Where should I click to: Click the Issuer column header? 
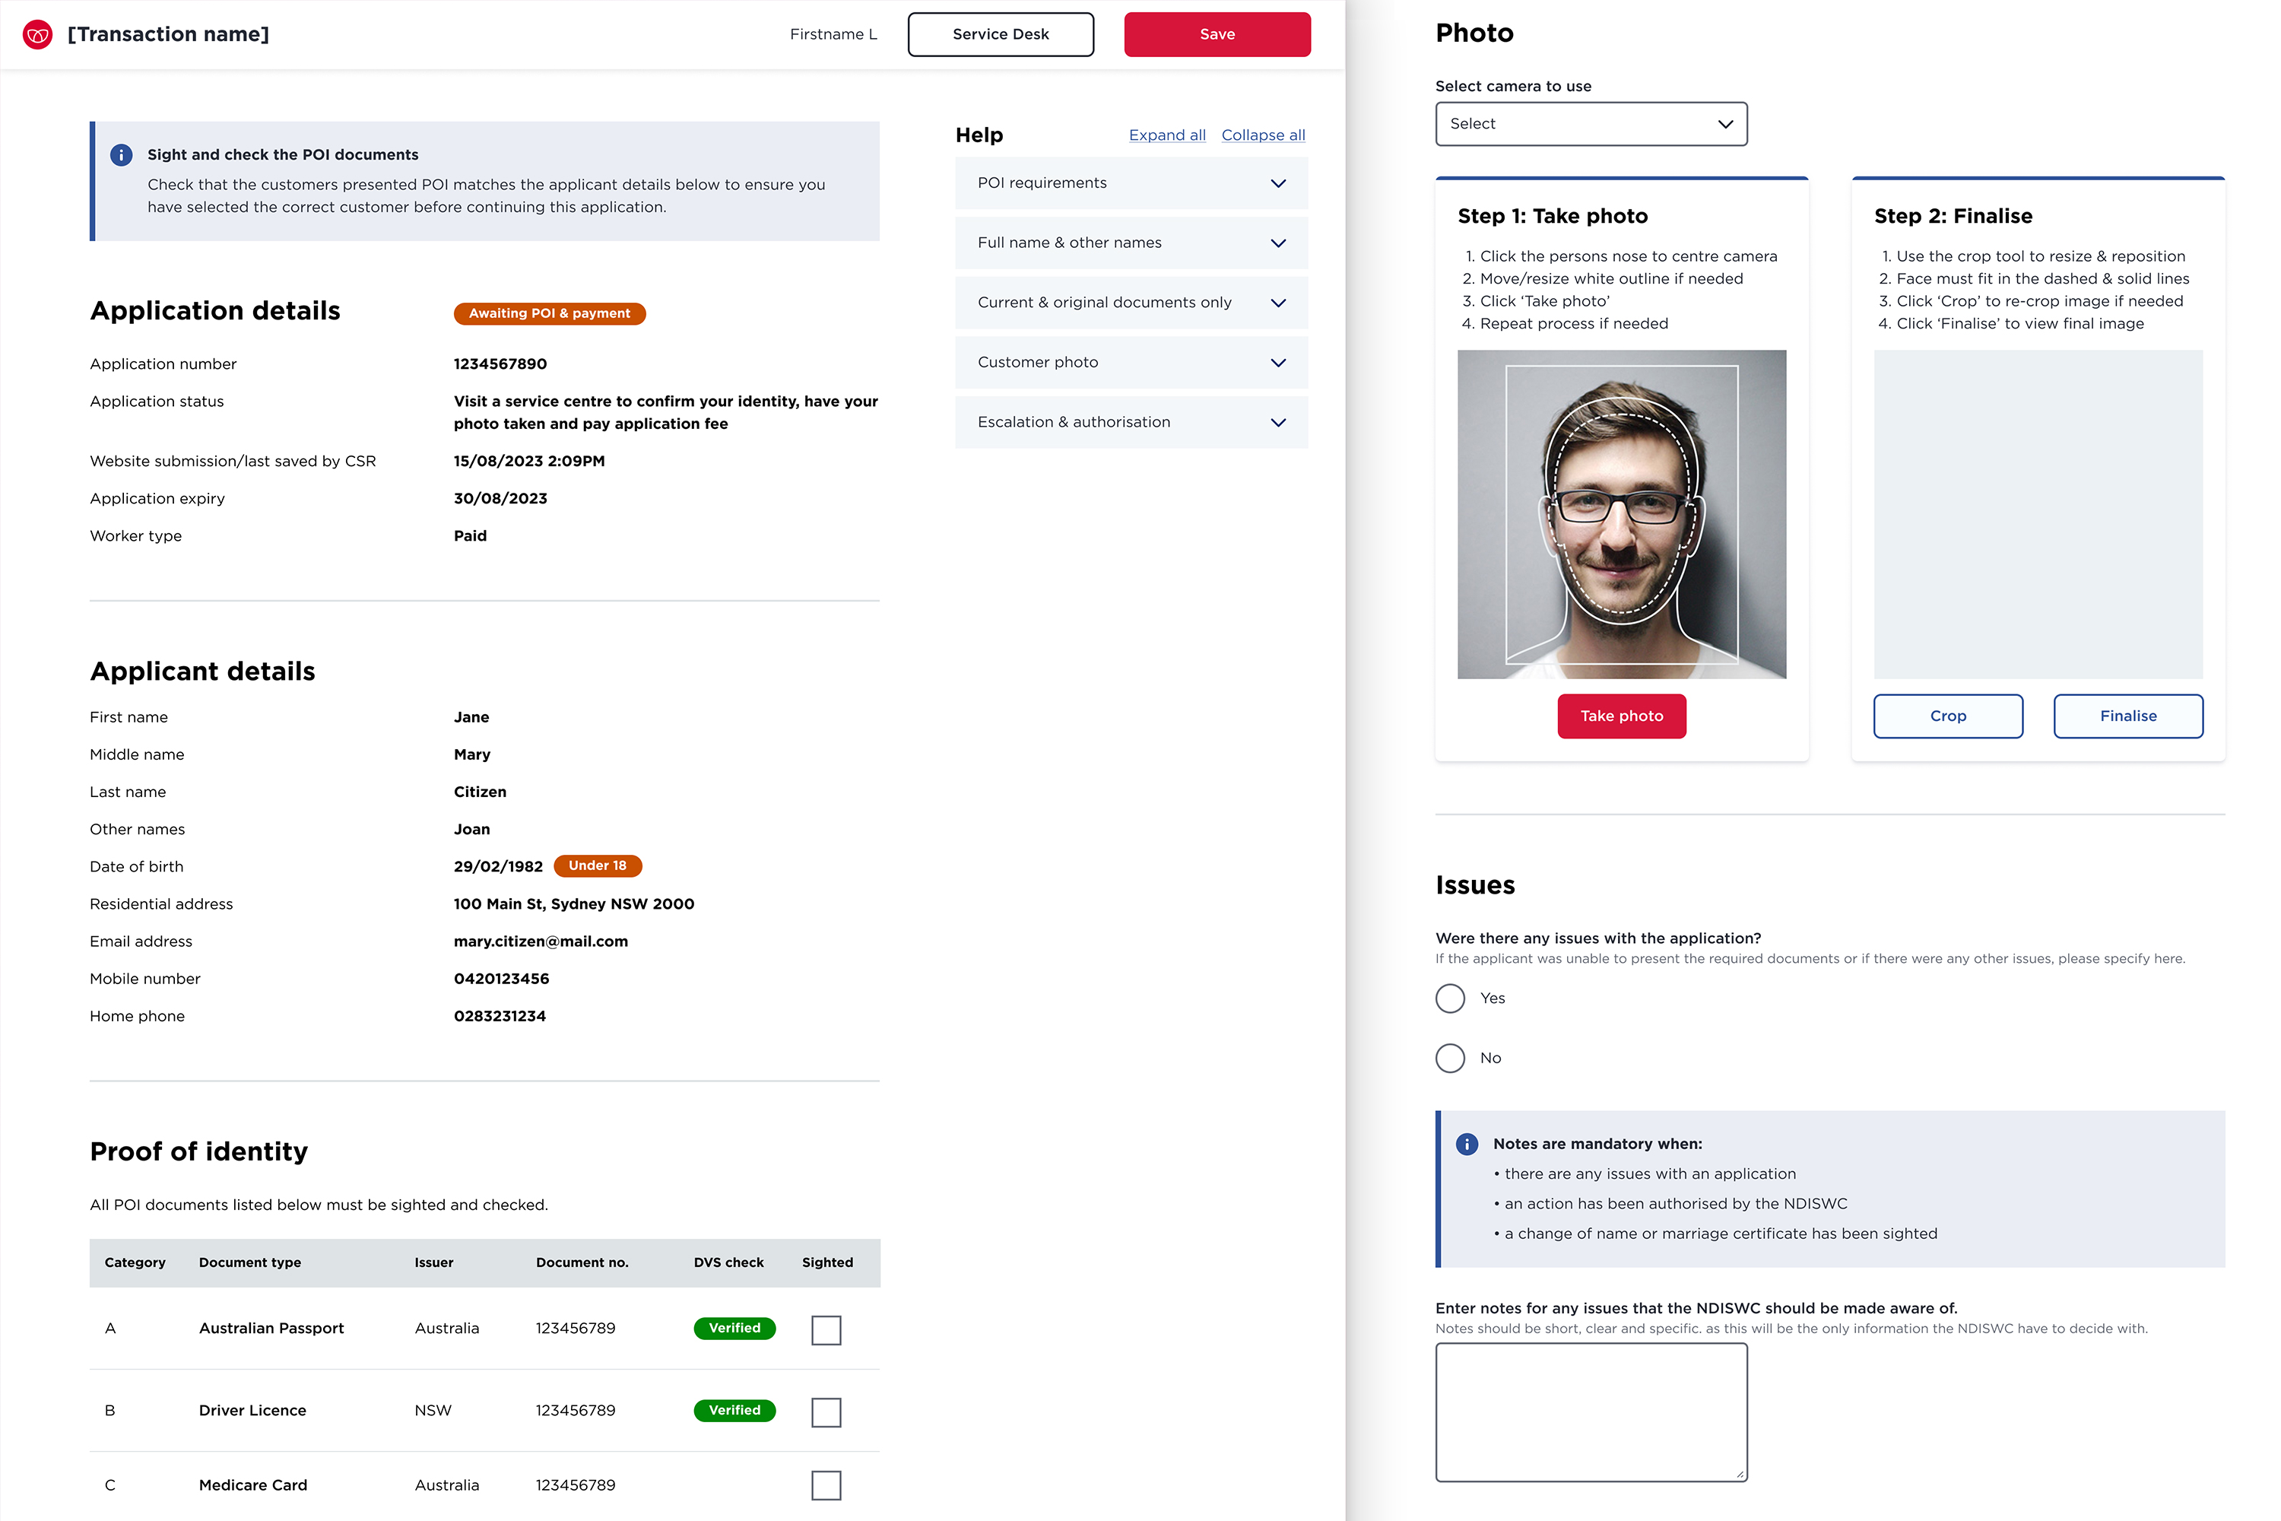tap(433, 1263)
